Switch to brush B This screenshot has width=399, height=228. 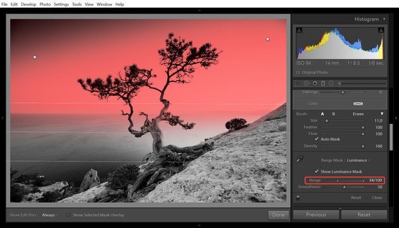(x=334, y=114)
